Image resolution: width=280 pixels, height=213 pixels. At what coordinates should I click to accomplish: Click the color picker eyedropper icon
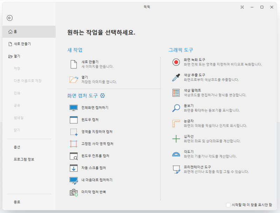(176, 77)
